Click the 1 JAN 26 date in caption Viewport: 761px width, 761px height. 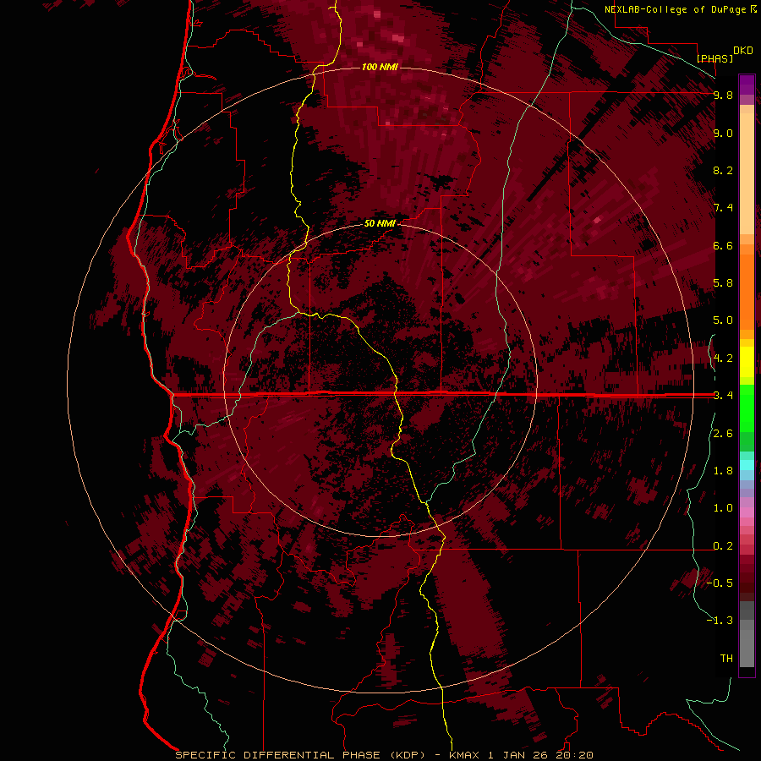point(517,755)
